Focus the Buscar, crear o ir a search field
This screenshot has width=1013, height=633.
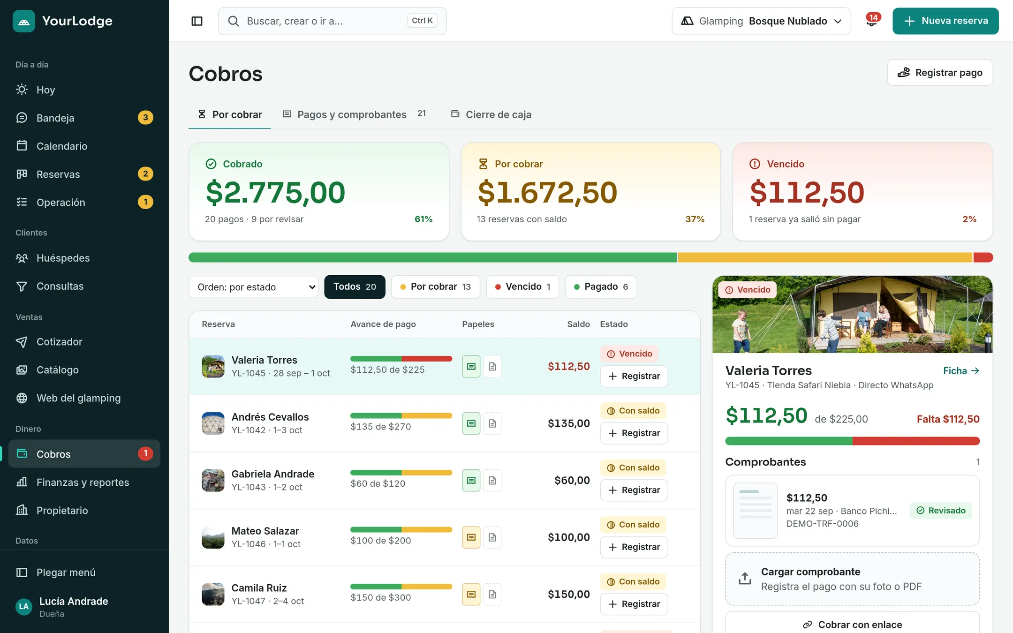[x=332, y=21]
